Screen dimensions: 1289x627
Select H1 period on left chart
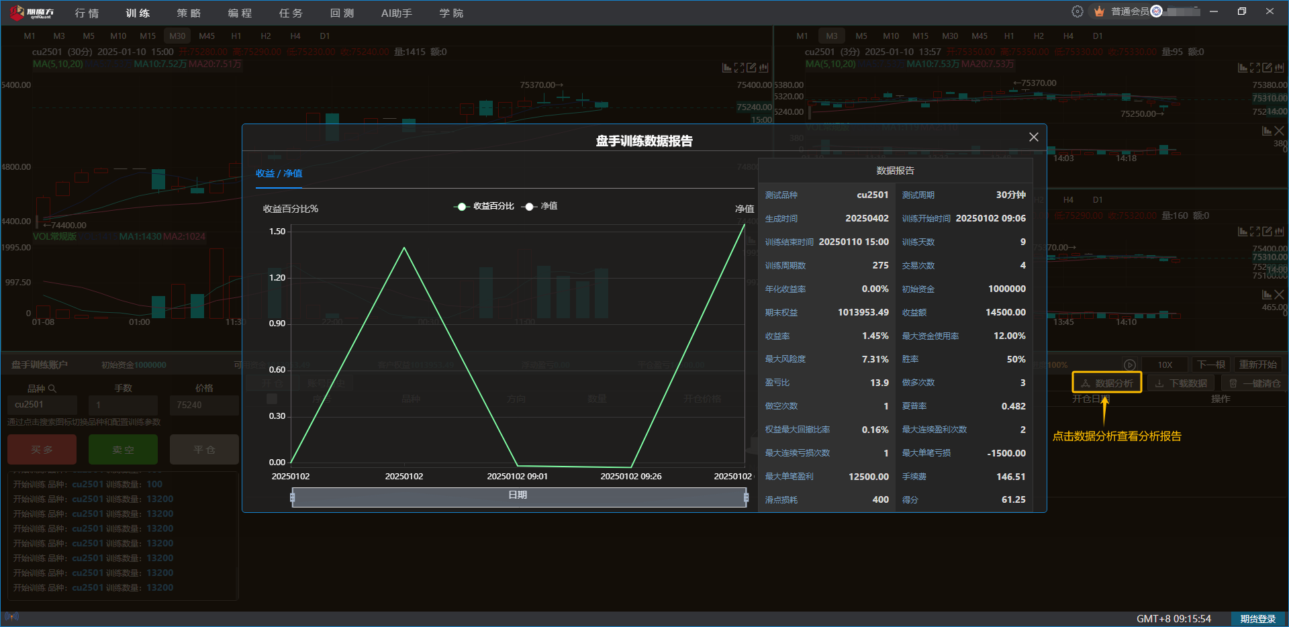coord(236,36)
